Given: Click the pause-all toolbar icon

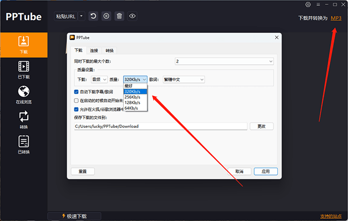Looking at the screenshot, I should pyautogui.click(x=107, y=16).
